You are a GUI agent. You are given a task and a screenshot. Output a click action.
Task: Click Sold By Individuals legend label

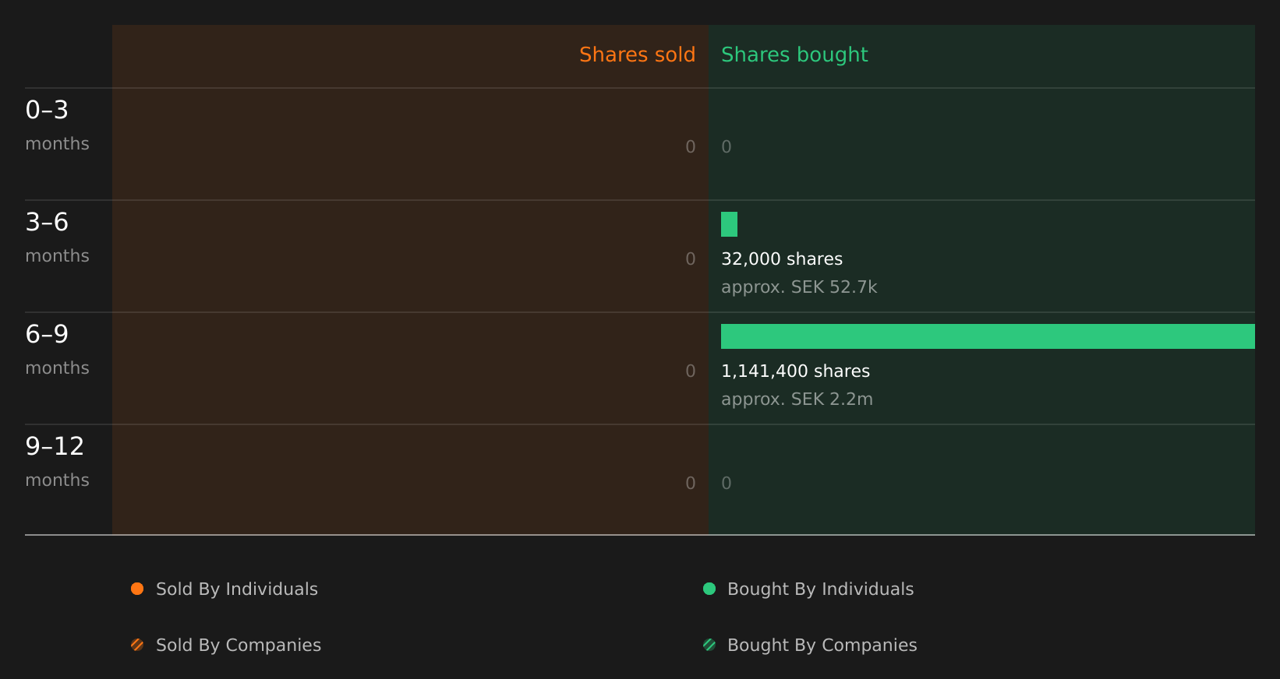point(237,589)
